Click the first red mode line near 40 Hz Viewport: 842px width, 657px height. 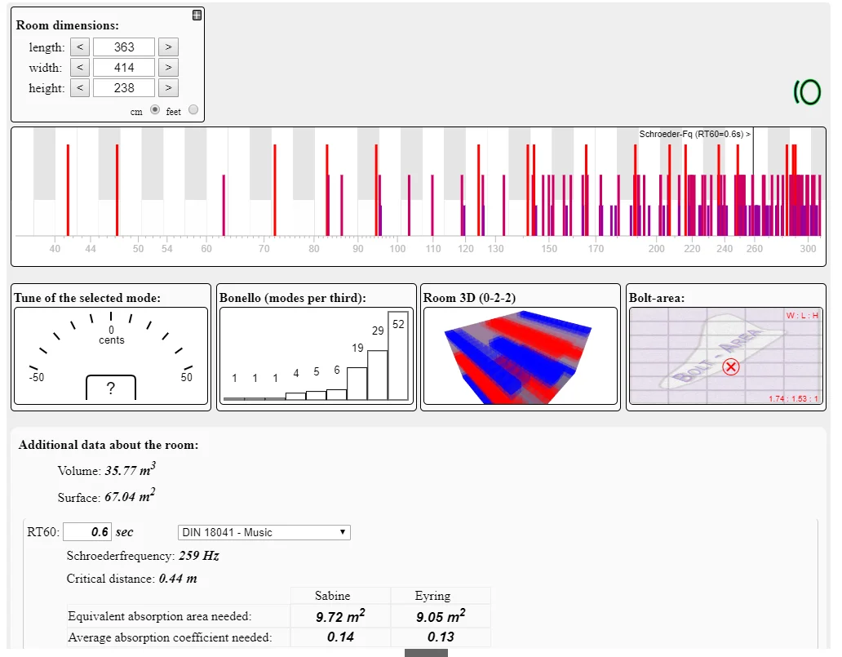(68, 189)
